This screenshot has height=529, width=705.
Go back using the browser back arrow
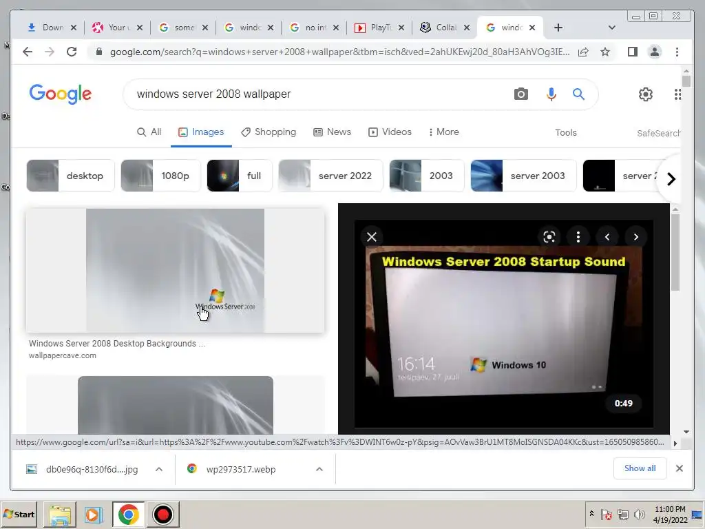pos(28,52)
